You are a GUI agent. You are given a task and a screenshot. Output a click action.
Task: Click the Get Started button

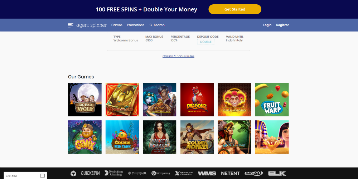tap(235, 9)
